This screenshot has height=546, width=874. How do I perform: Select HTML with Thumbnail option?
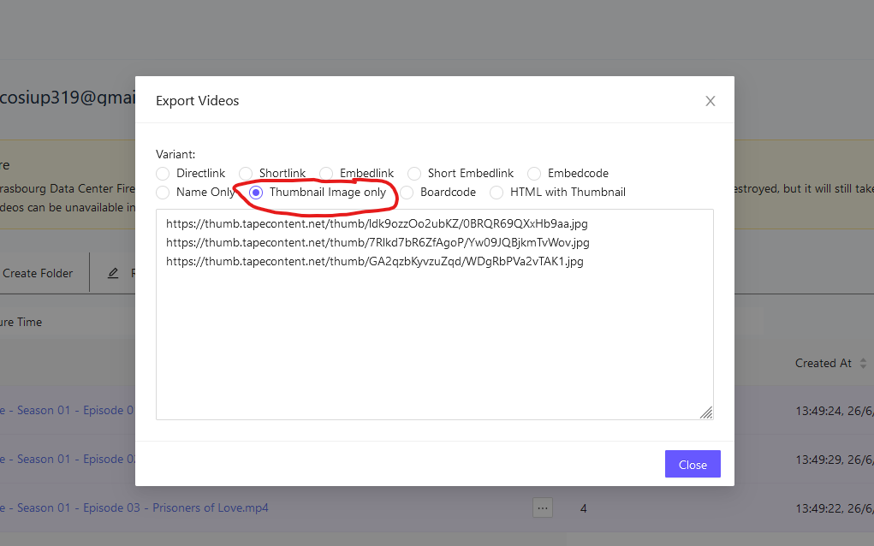coord(496,193)
